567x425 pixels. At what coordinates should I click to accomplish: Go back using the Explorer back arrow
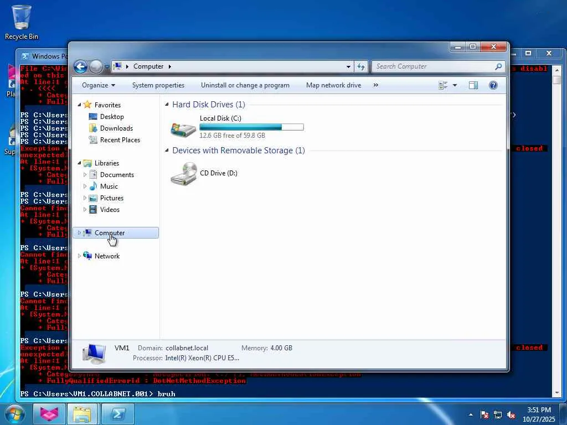click(x=81, y=66)
